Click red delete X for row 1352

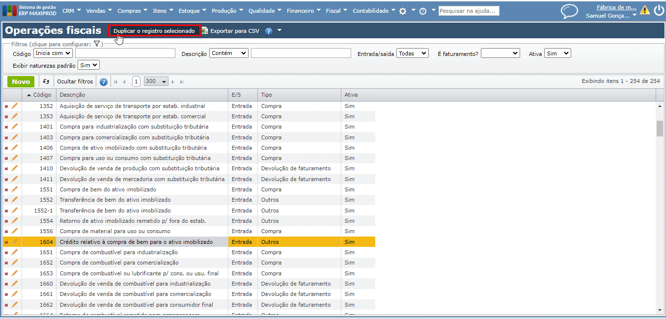pos(6,106)
